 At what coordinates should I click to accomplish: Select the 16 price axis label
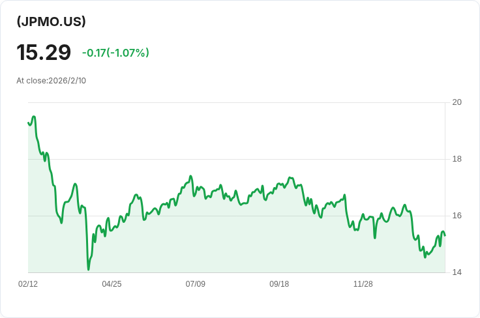[x=457, y=216]
